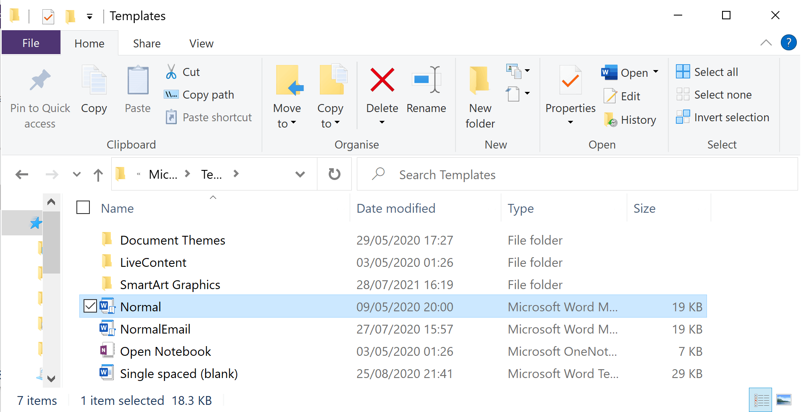
Task: Create a New folder
Action: 480,96
